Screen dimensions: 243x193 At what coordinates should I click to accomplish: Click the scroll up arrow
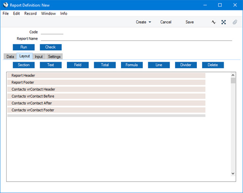(x=233, y=75)
